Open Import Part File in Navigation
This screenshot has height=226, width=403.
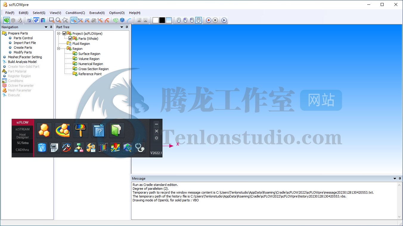[x=25, y=43]
